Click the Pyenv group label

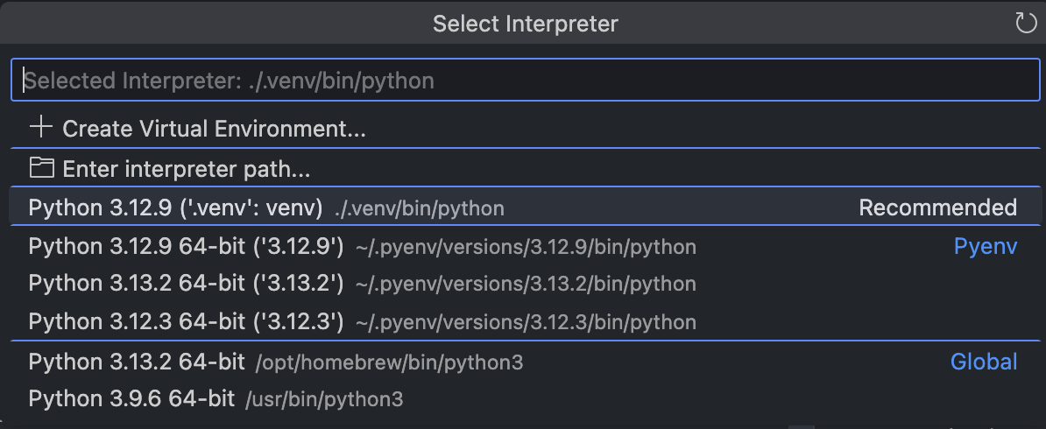pos(986,246)
